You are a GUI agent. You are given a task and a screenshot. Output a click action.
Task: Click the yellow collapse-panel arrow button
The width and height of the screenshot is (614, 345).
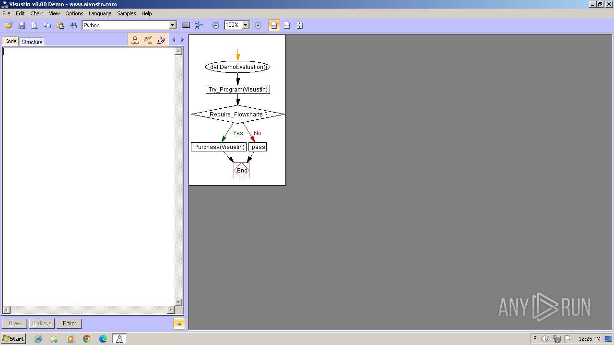click(179, 324)
